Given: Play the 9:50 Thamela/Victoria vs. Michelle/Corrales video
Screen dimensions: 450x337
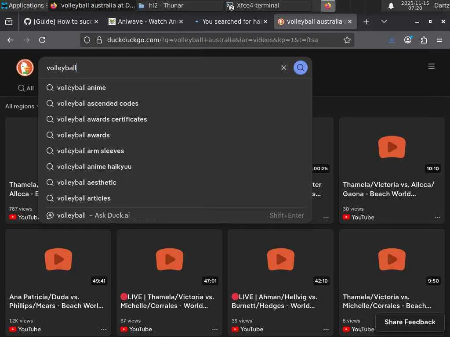Looking at the screenshot, I should tap(392, 259).
